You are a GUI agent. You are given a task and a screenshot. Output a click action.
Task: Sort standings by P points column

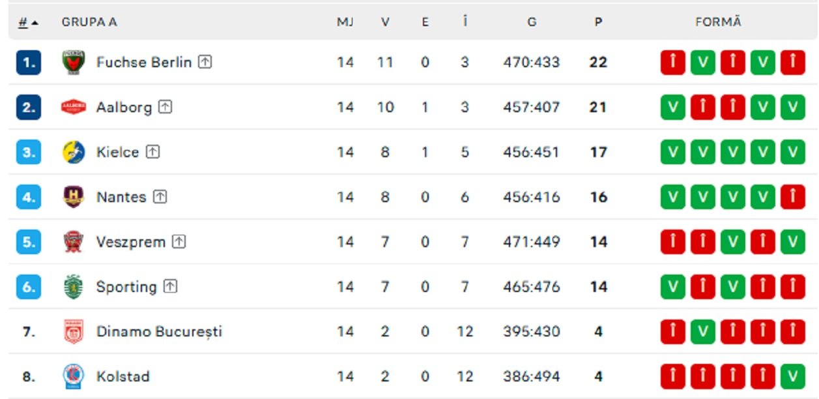click(598, 22)
